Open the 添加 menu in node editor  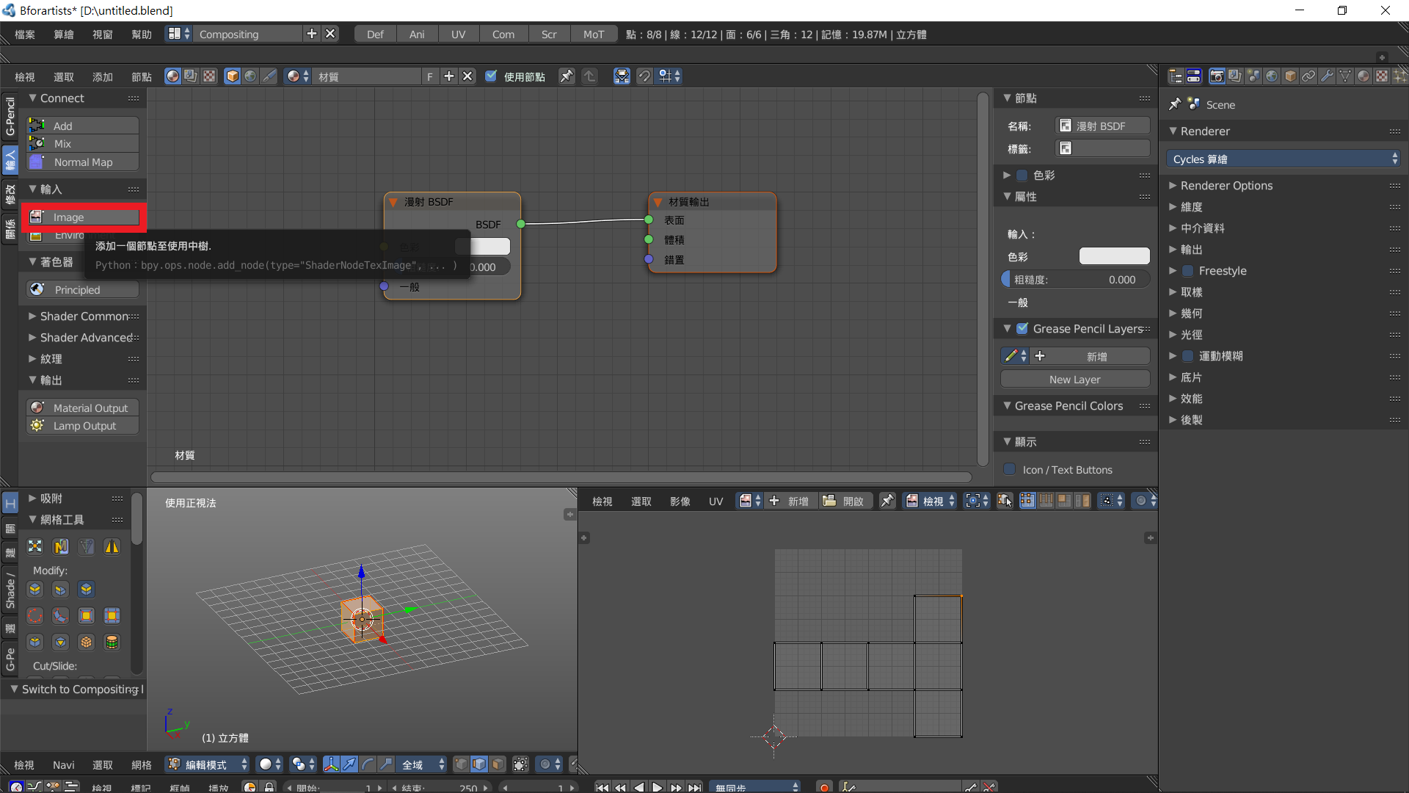coord(103,77)
